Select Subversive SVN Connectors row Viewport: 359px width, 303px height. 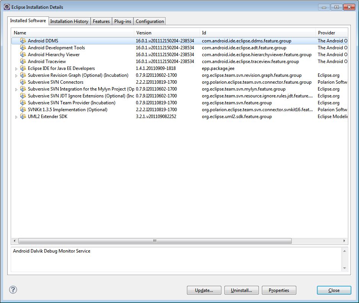(180, 82)
